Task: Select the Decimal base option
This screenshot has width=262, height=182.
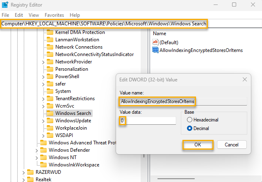Action: [189, 128]
